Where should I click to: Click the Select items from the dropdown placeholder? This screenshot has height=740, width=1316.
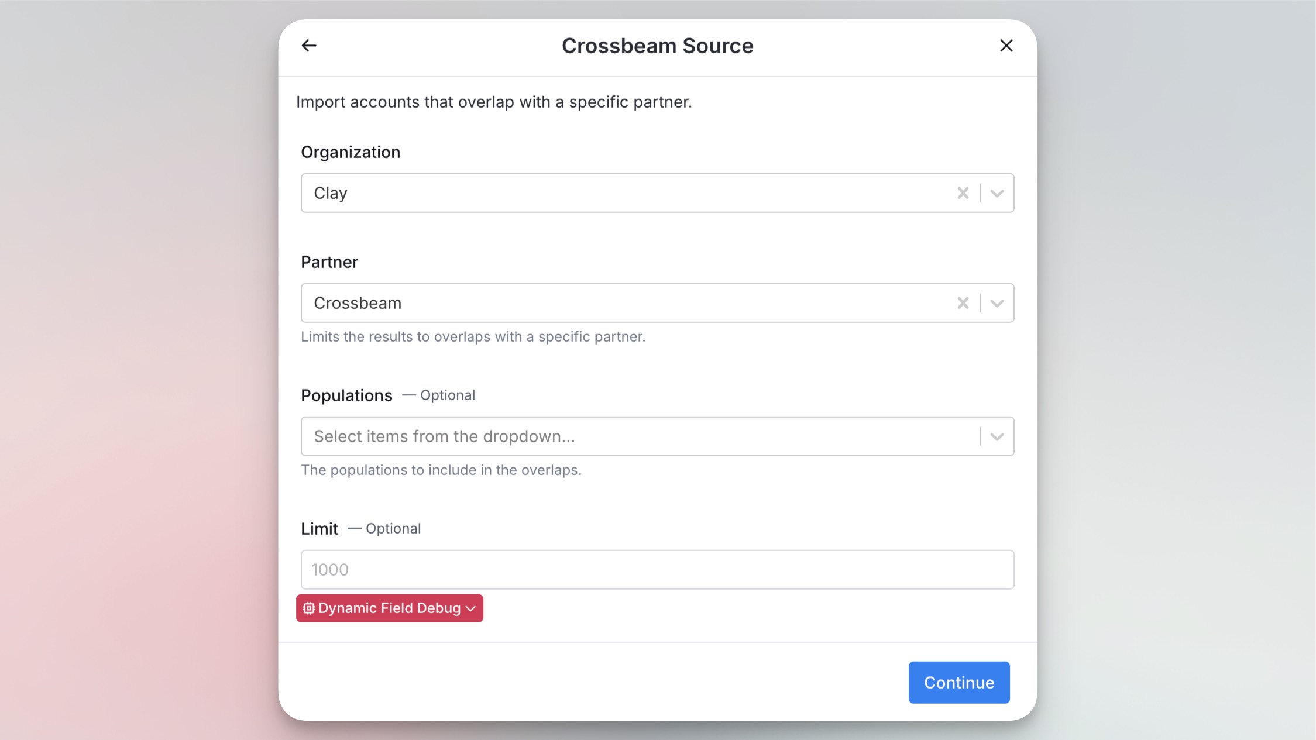[444, 436]
